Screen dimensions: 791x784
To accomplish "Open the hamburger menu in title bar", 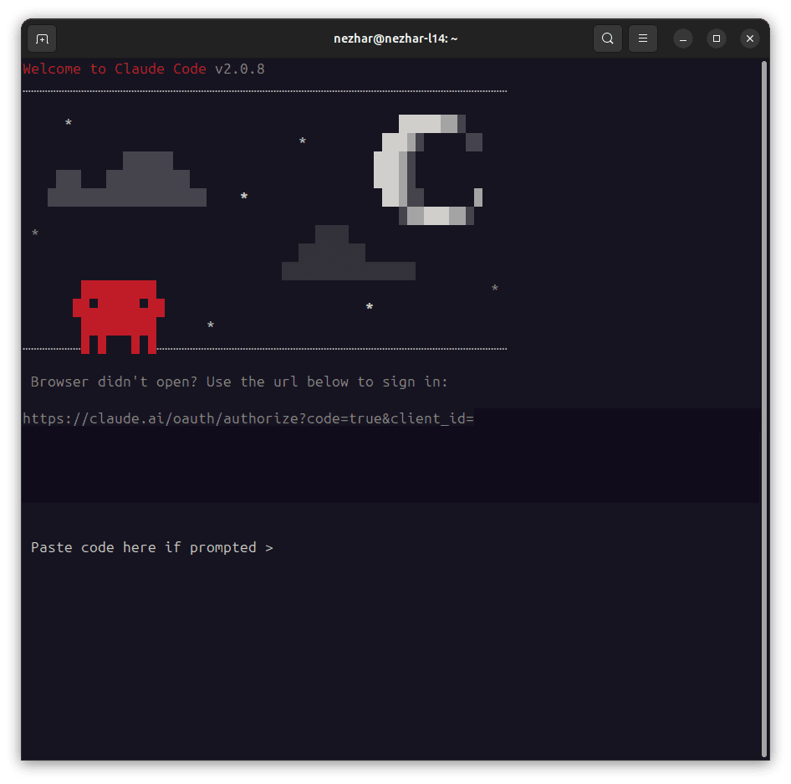I will click(x=643, y=38).
